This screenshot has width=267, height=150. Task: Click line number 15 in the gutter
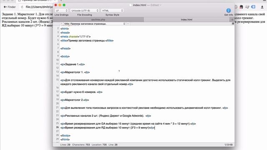pyautogui.click(x=58, y=80)
